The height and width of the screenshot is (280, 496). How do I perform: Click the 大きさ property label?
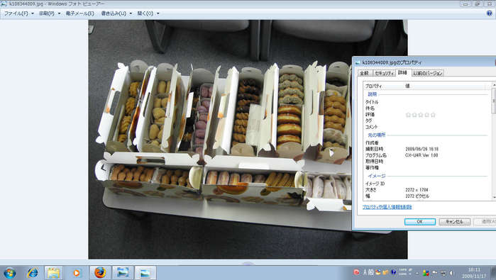(x=370, y=190)
